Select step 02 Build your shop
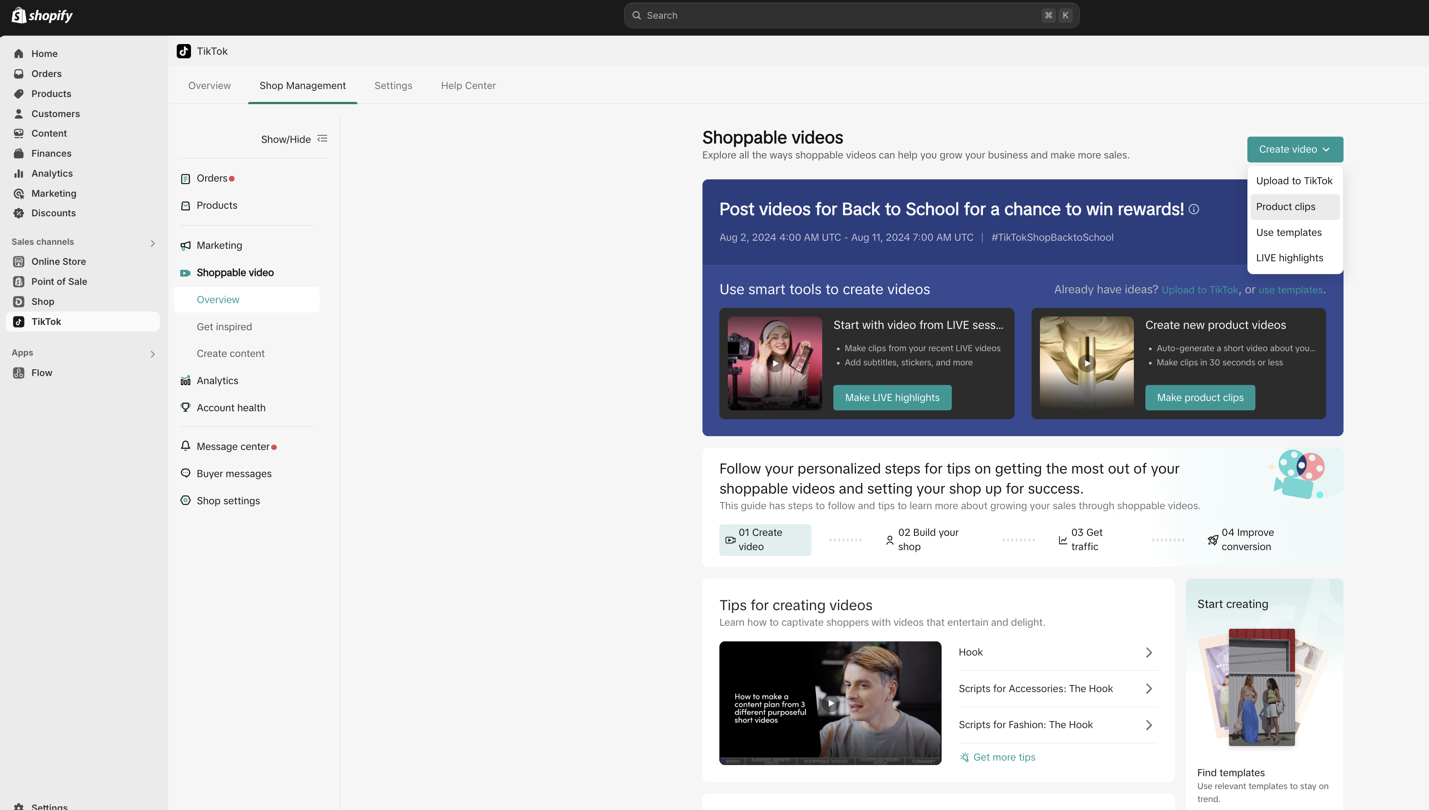 pyautogui.click(x=928, y=539)
